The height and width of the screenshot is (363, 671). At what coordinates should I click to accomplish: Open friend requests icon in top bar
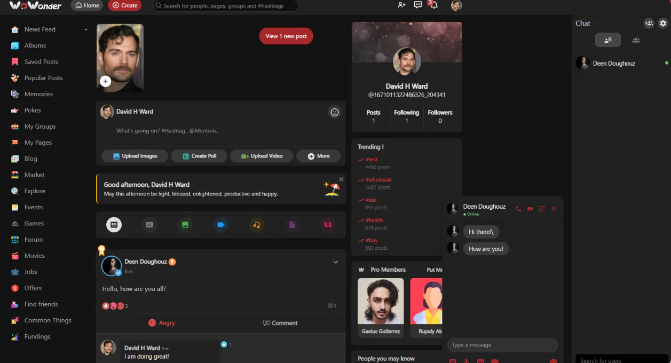pyautogui.click(x=401, y=5)
